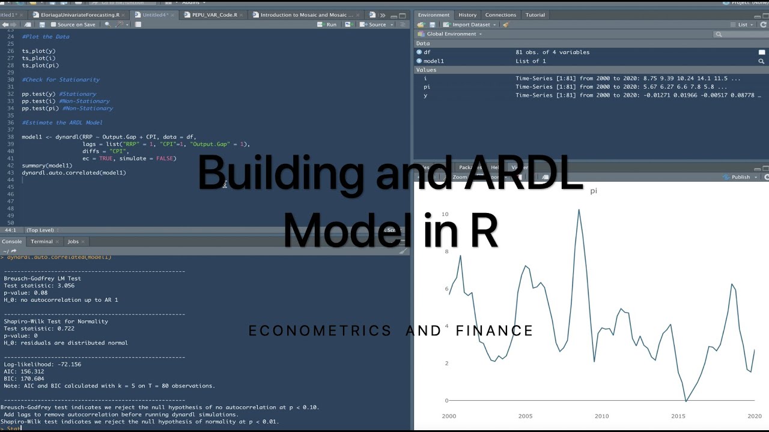Click the load workspace folder icon

[x=420, y=25]
